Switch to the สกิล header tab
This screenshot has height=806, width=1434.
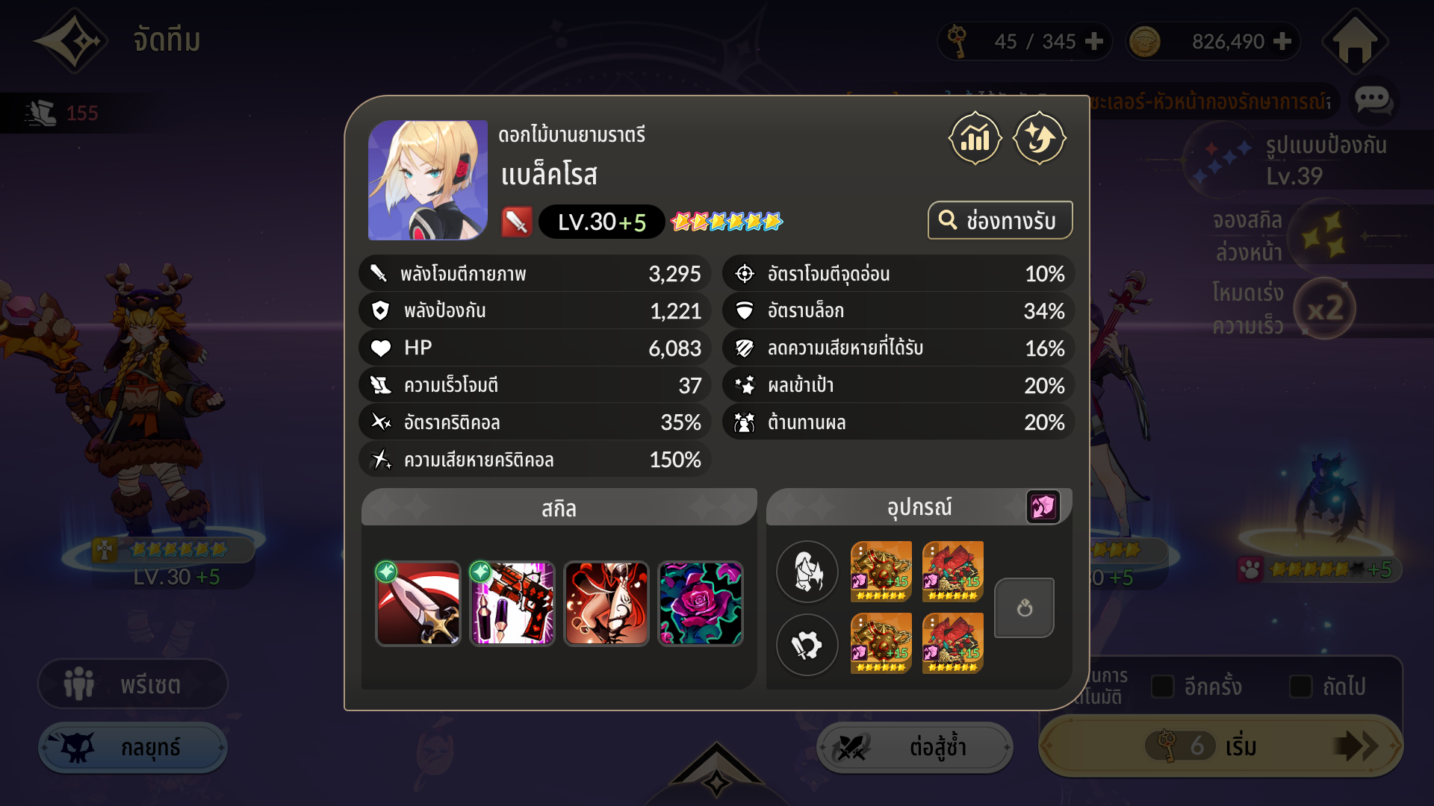[559, 508]
